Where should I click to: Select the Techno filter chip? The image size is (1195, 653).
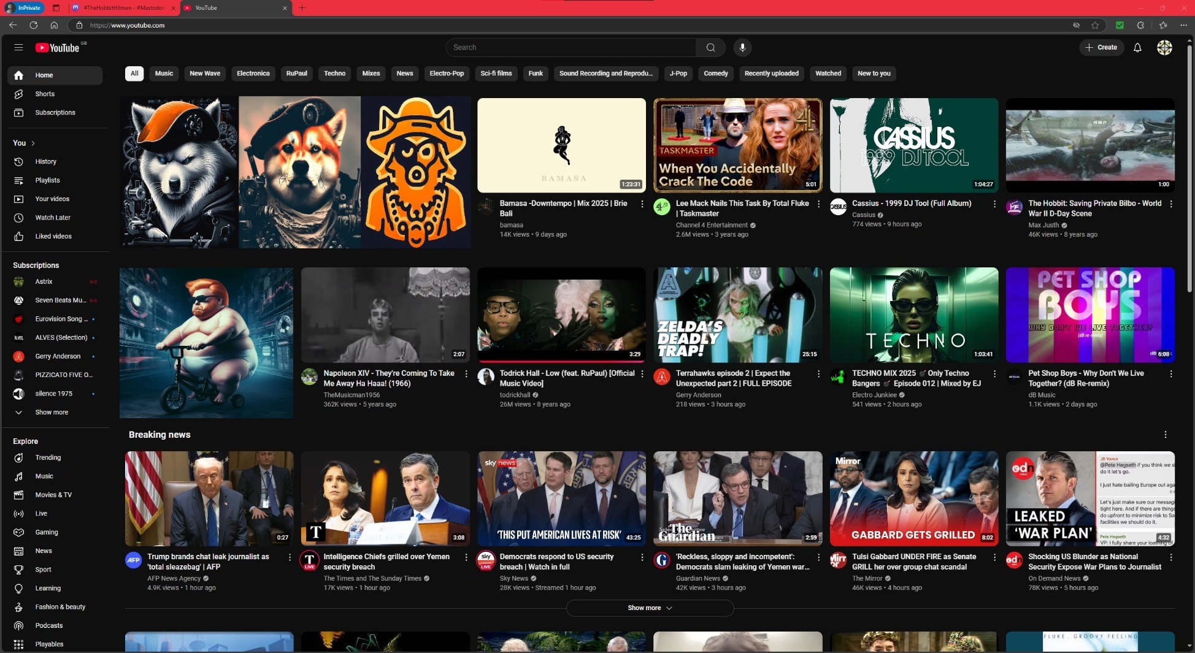click(335, 74)
